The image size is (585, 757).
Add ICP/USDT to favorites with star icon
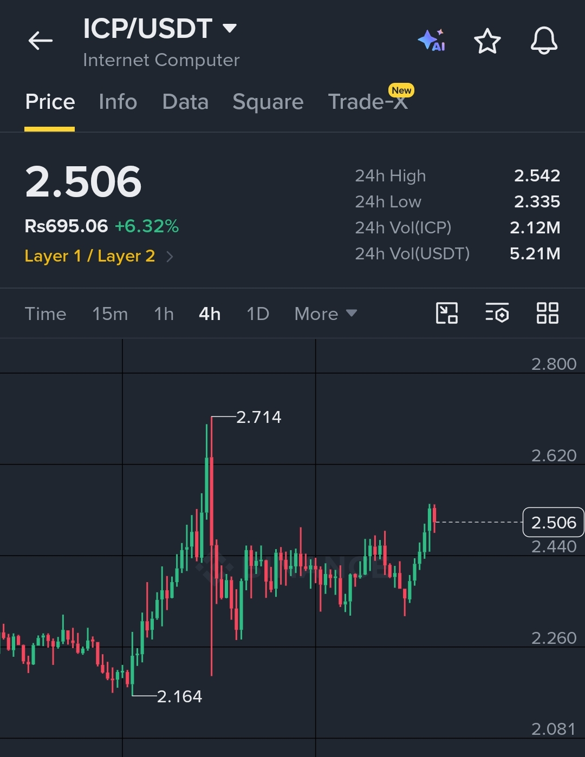(x=487, y=41)
